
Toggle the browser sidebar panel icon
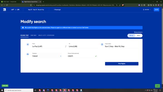[148, 5]
